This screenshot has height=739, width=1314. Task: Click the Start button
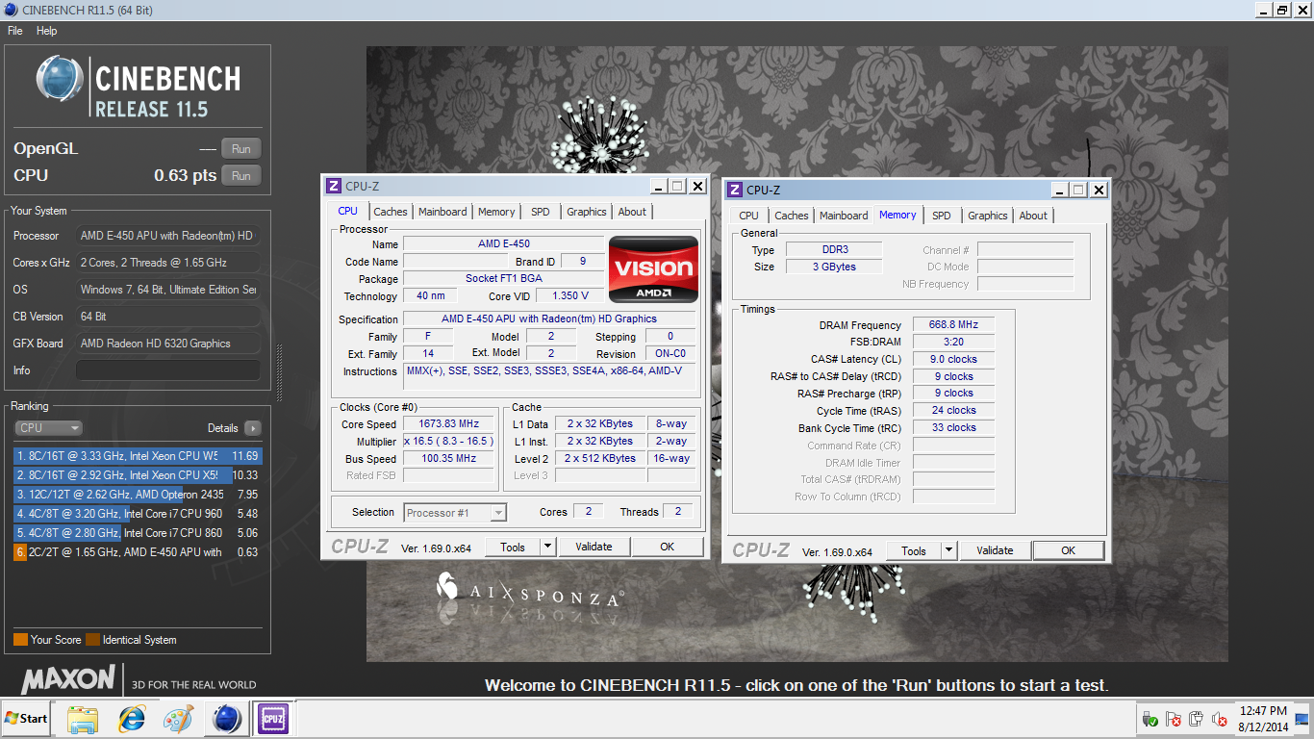pyautogui.click(x=26, y=719)
